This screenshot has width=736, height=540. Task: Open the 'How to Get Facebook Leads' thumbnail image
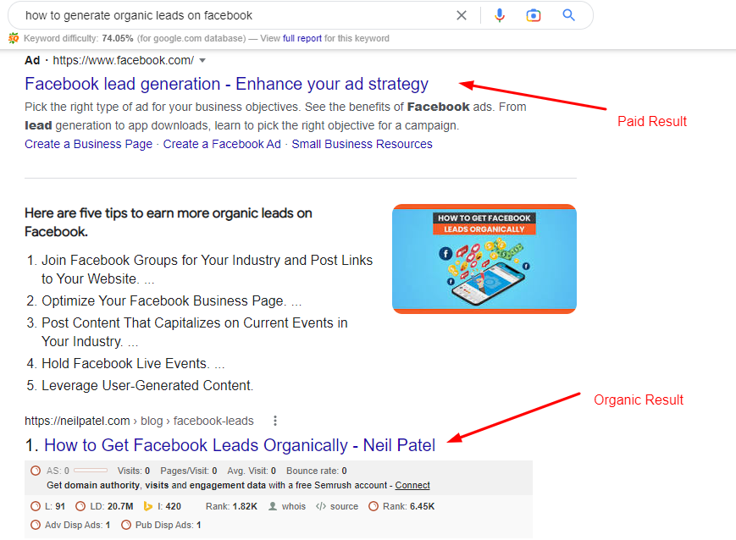[x=484, y=258]
